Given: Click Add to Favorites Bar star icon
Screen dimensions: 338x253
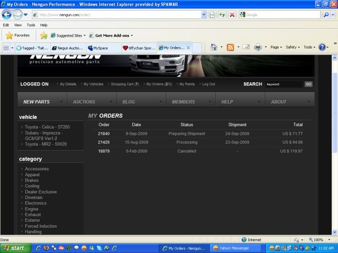Looking at the screenshot, I should point(44,35).
